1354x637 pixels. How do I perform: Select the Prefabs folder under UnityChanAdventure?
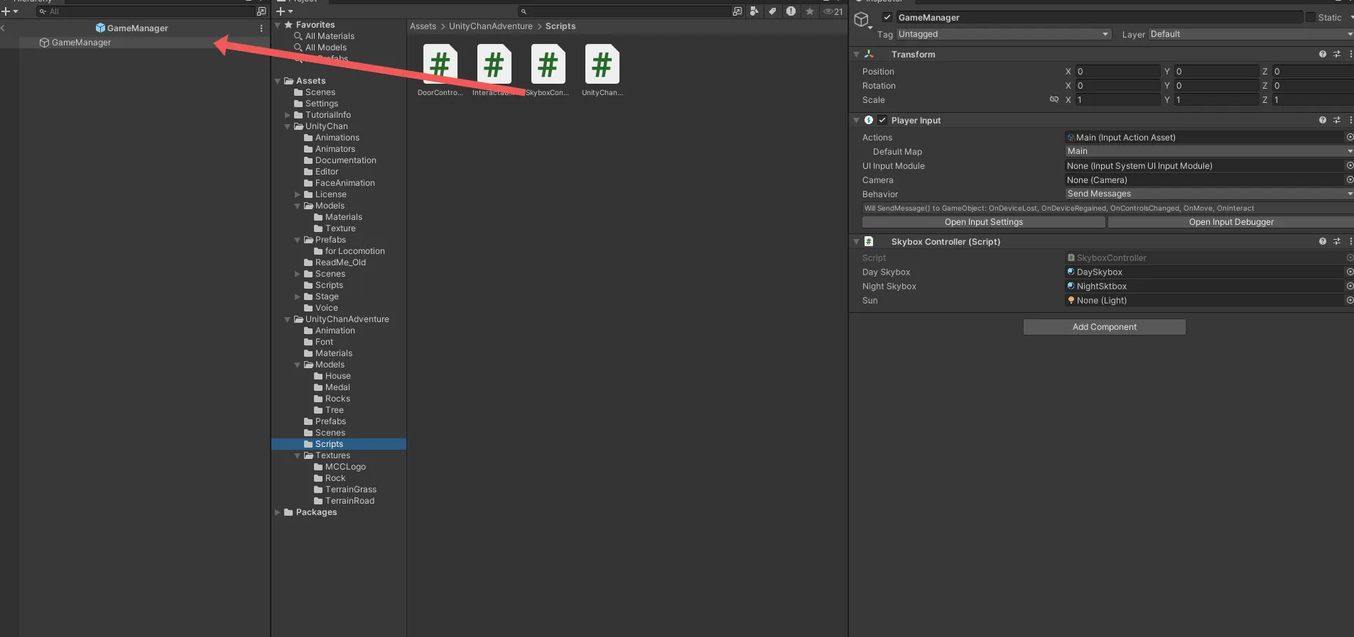(x=330, y=421)
